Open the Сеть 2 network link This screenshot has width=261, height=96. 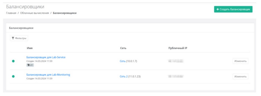click(124, 77)
